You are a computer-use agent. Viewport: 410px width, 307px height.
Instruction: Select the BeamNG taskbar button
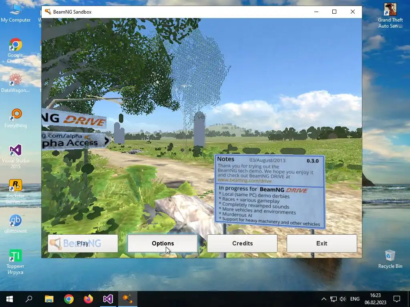[x=128, y=299]
